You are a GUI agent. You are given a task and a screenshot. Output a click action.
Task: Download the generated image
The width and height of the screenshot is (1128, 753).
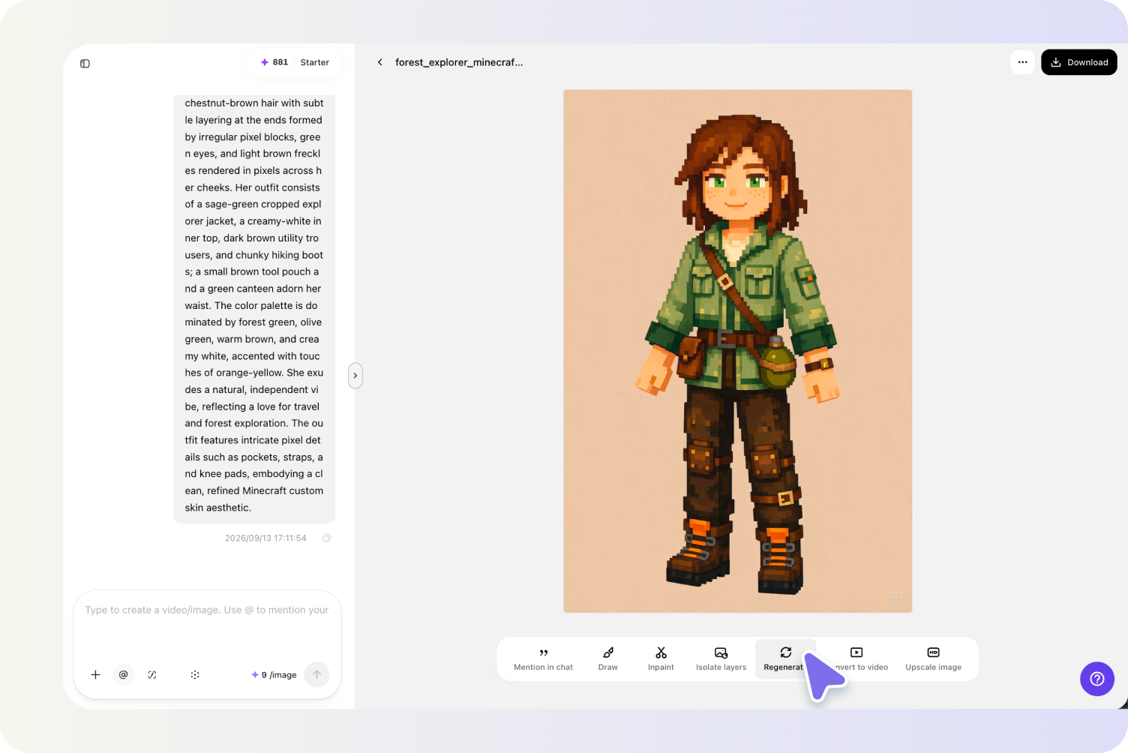[x=1079, y=62]
